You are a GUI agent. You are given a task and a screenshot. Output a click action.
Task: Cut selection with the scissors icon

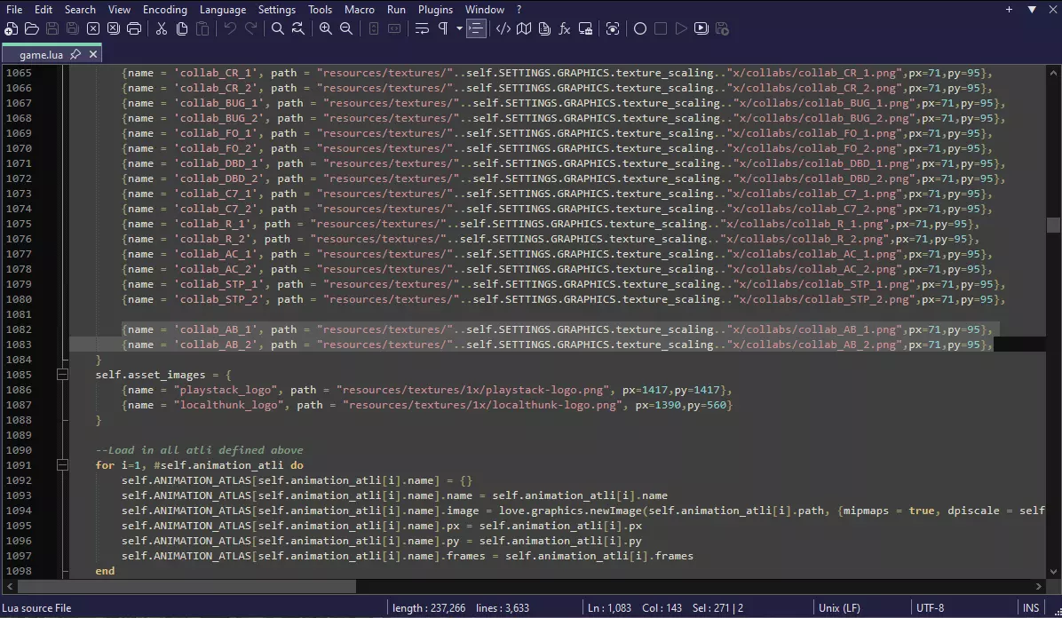(161, 28)
